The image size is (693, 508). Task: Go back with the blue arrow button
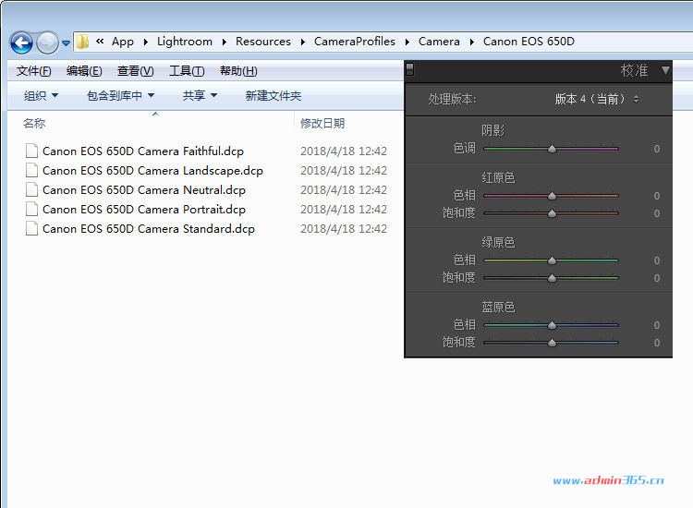20,42
